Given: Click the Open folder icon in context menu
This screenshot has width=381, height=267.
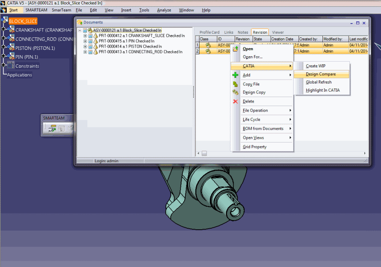Looking at the screenshot, I should pyautogui.click(x=235, y=49).
